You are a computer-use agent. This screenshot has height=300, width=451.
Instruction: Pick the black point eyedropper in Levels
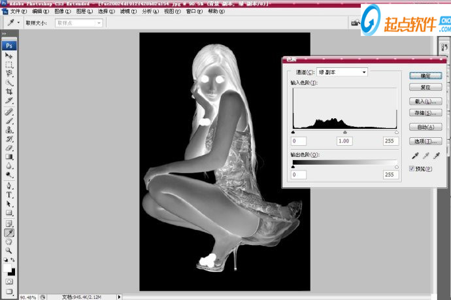click(x=415, y=156)
